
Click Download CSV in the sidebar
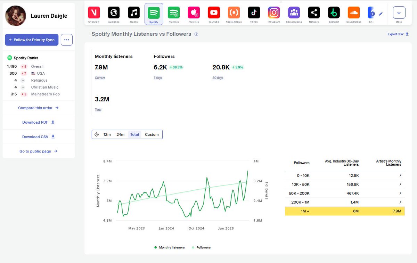pos(38,137)
